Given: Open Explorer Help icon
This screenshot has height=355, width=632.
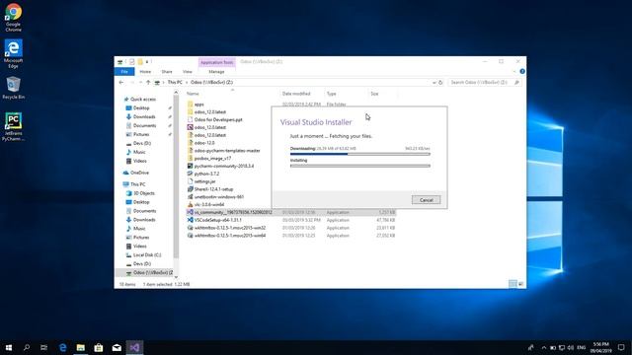Looking at the screenshot, I should tap(522, 71).
